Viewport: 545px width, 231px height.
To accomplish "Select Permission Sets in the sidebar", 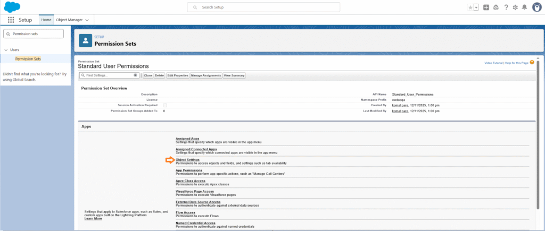I will click(28, 59).
